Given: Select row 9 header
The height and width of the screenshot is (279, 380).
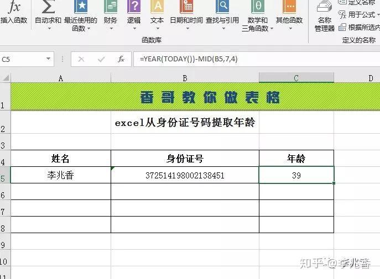Looking at the screenshot, I should coord(5,241).
